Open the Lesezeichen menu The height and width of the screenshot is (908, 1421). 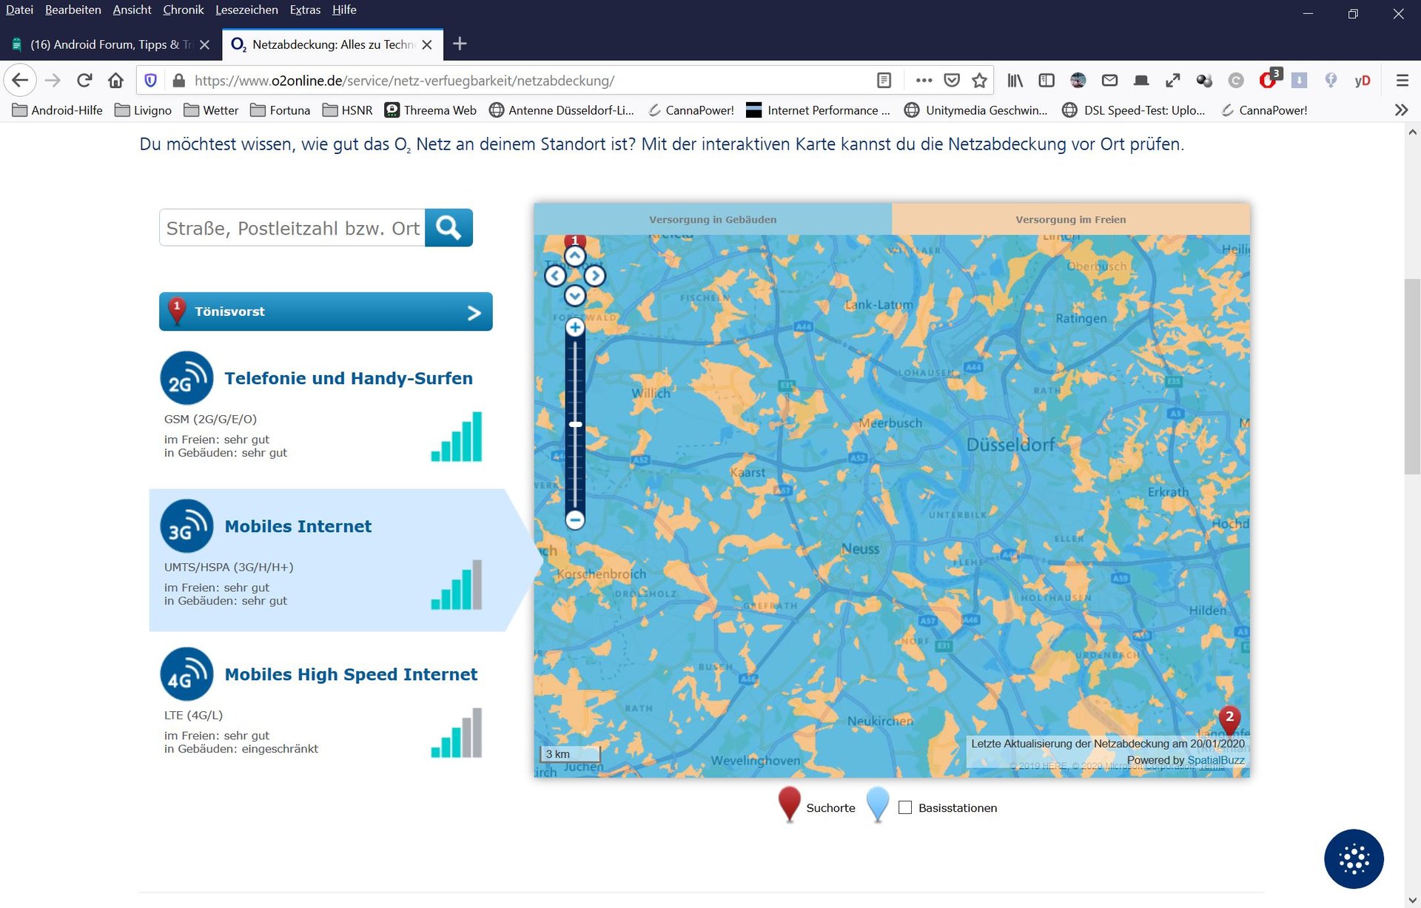[x=246, y=10]
